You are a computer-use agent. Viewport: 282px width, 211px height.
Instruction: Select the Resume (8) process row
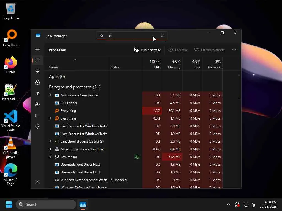(x=134, y=157)
